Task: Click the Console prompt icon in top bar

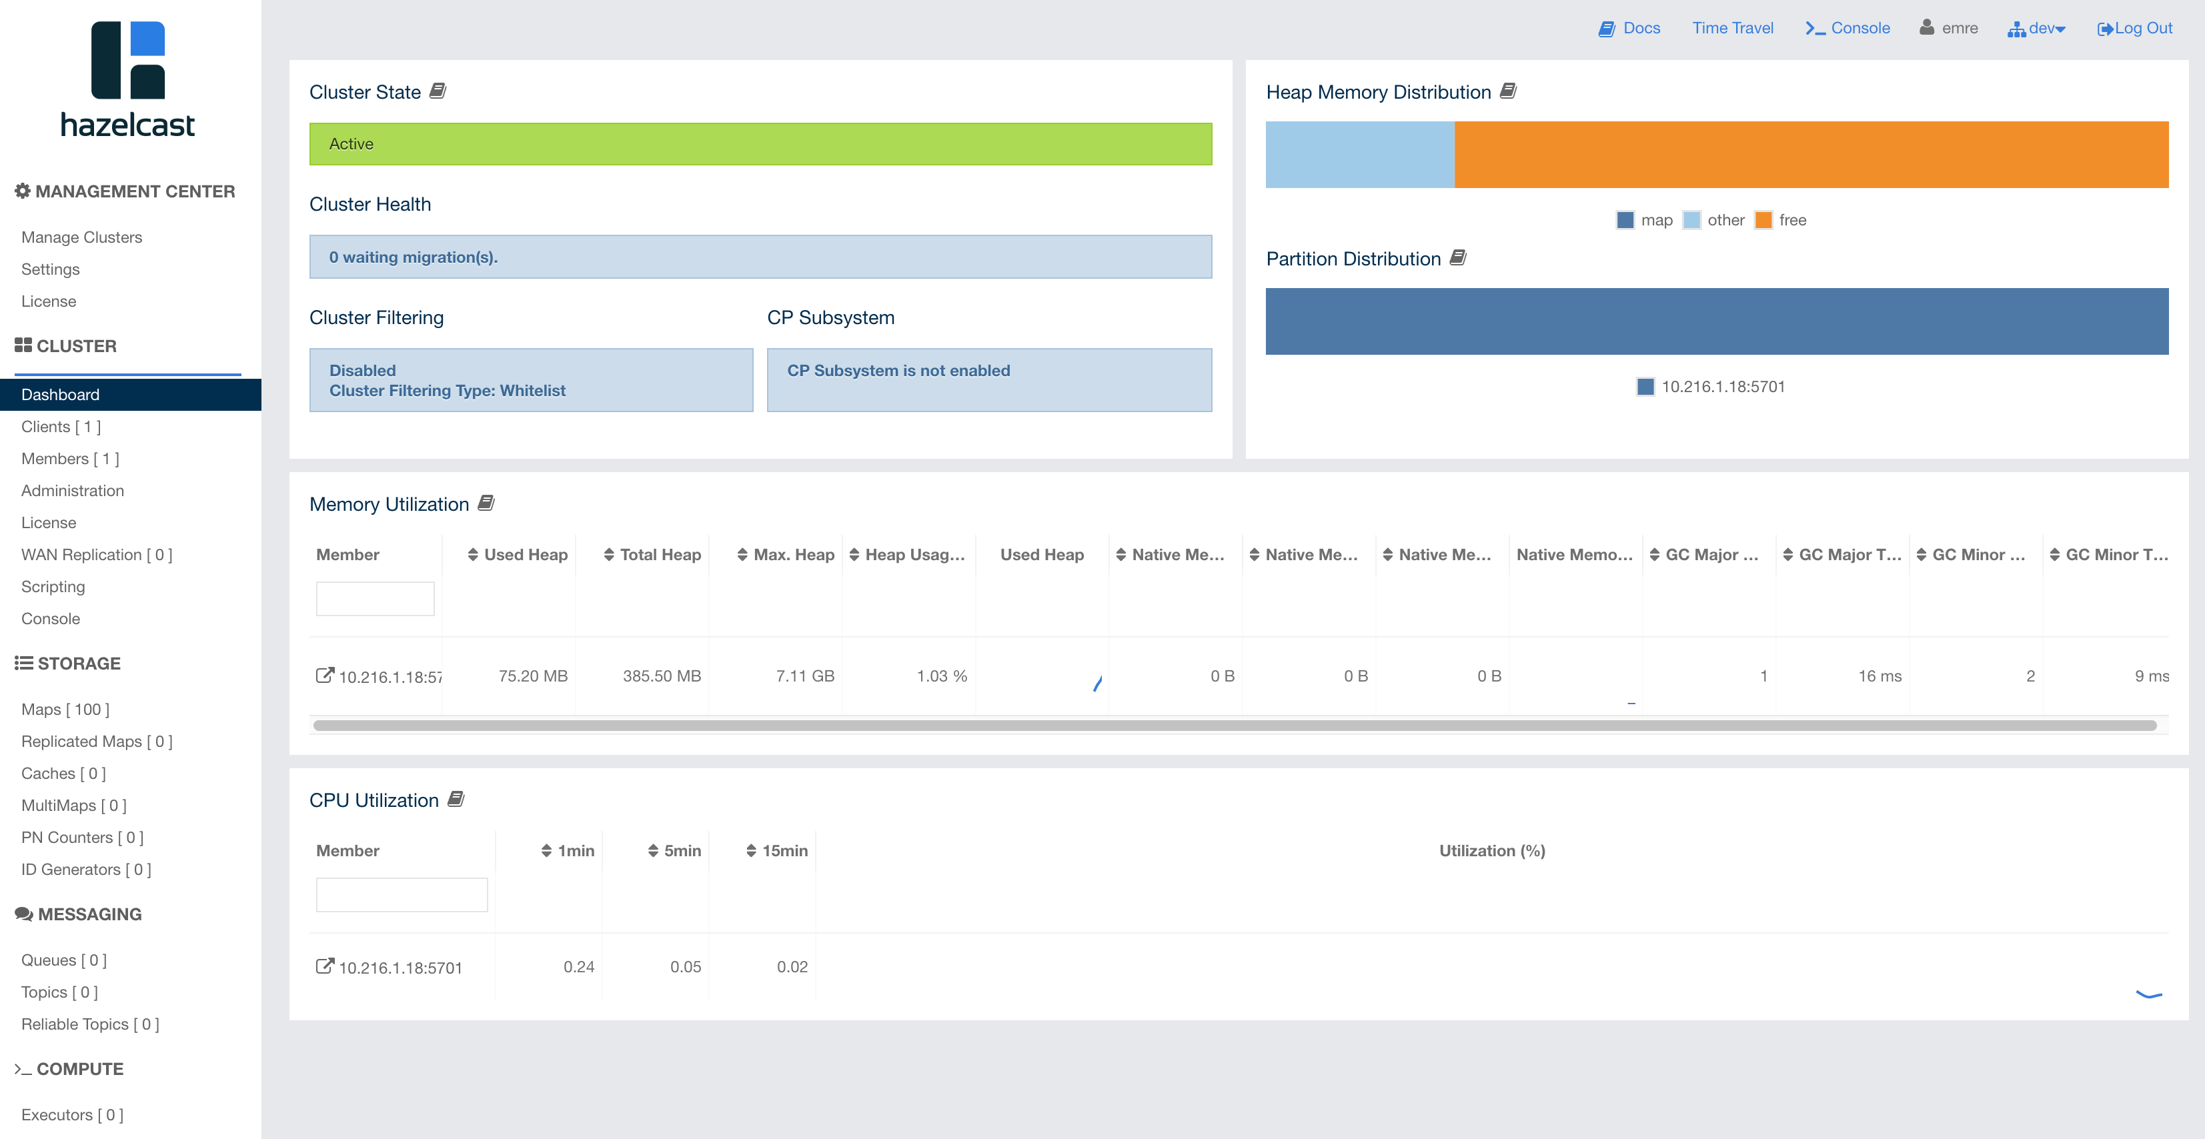Action: click(1815, 28)
